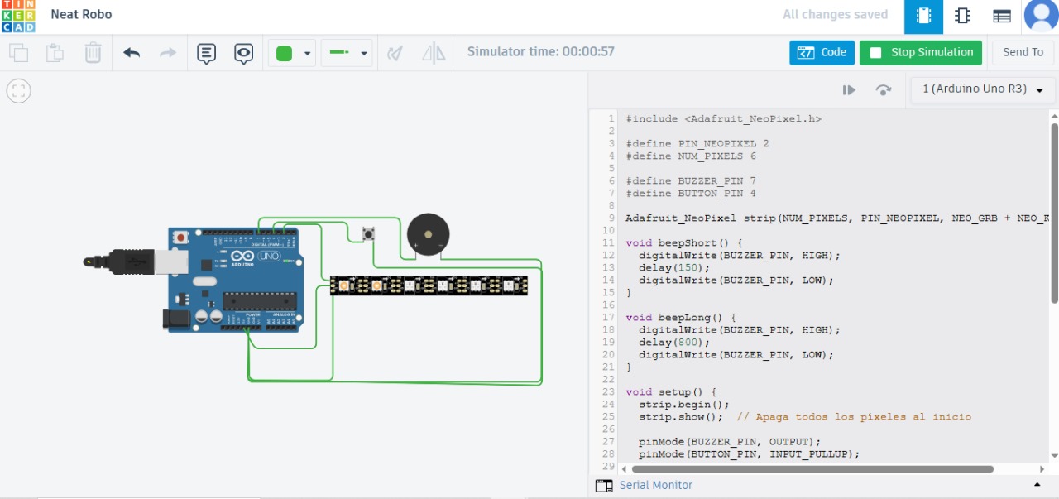Screen dimensions: 1059x499
Task: Click the Zoom to fit icon
Action: 18,90
